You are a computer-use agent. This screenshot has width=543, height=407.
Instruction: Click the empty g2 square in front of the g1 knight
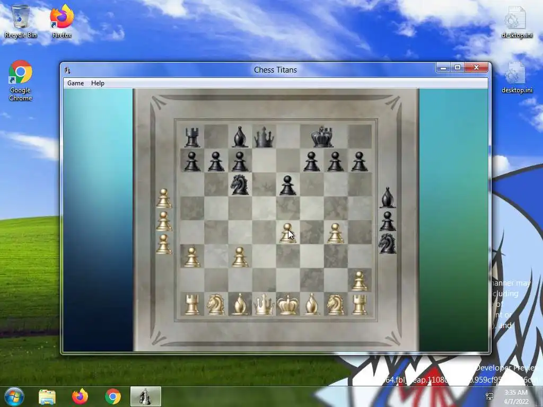[x=336, y=280]
